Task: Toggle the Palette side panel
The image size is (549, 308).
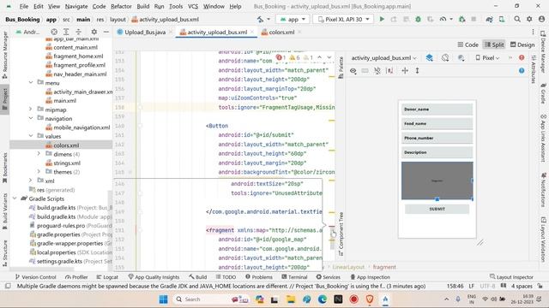Action: click(x=341, y=68)
